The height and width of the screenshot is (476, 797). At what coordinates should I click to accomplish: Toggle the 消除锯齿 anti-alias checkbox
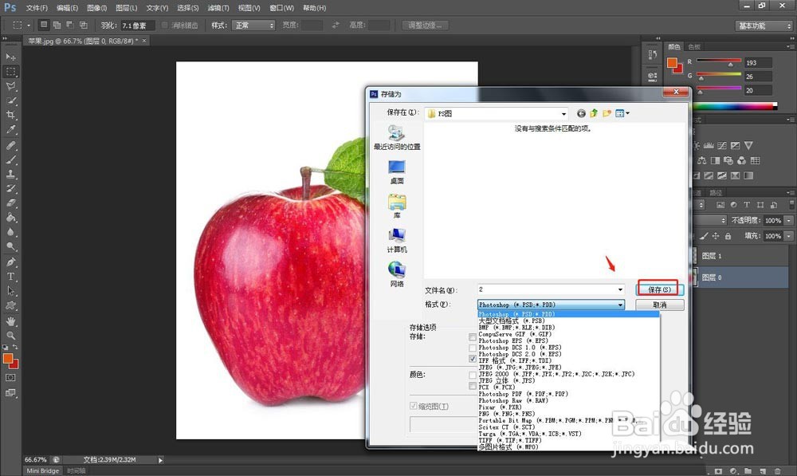click(x=165, y=25)
